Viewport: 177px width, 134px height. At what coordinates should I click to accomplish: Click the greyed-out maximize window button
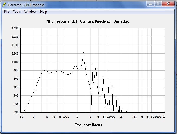tap(158, 4)
